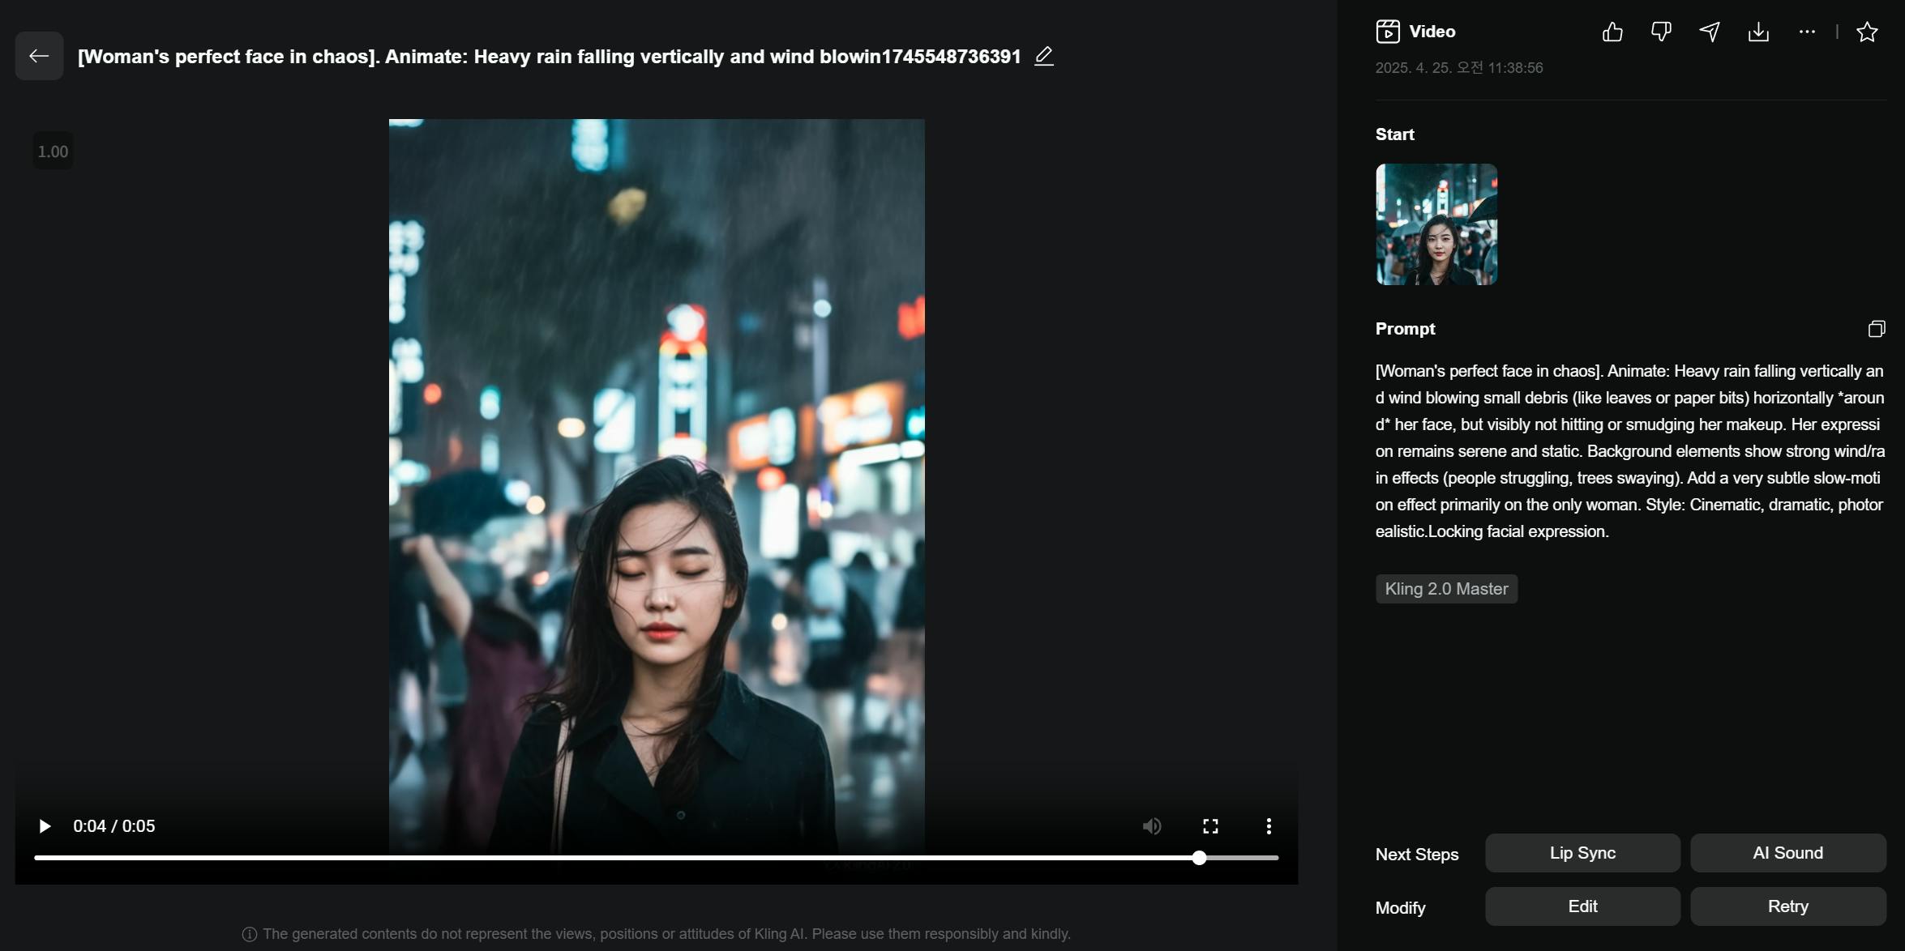This screenshot has width=1905, height=951.
Task: Open the three-dot more options menu
Action: [x=1807, y=32]
